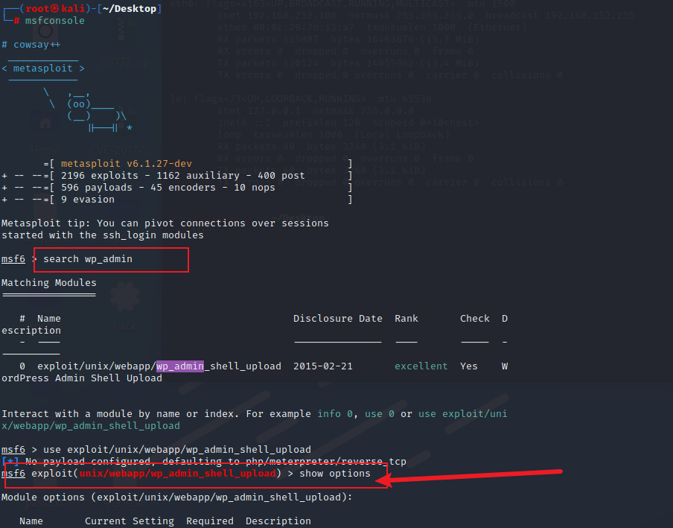This screenshot has height=528, width=673.
Task: Click the green 'excellent' rank value
Action: 421,366
